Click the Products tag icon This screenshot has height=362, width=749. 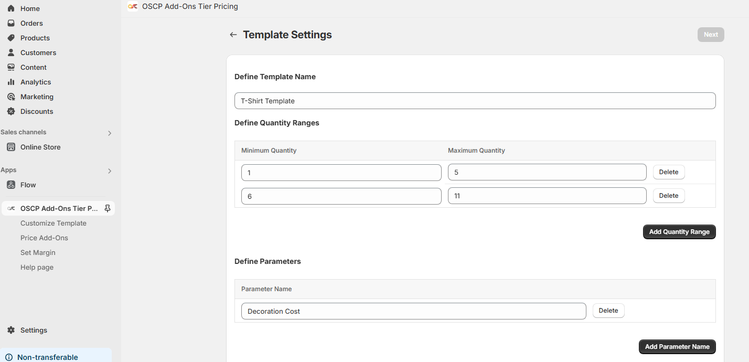(x=11, y=38)
